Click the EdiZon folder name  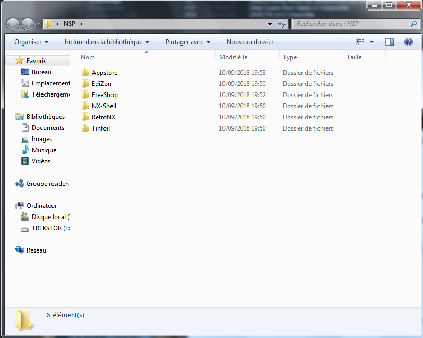[101, 84]
